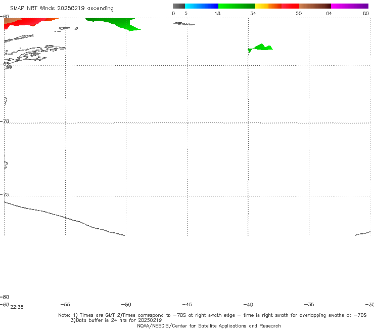Click the latitude label '-70'
Viewport: 374px width, 329px height.
click(5, 121)
